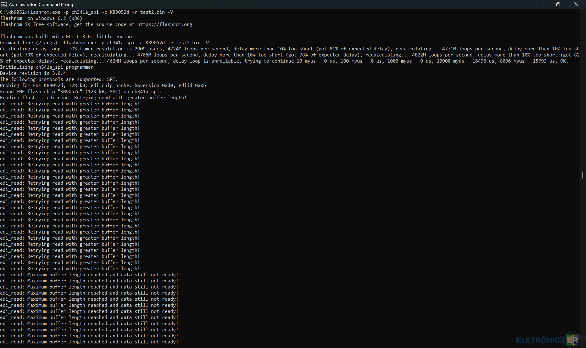Click the 'Reading flash...' line
586x348 pixels.
click(x=93, y=98)
